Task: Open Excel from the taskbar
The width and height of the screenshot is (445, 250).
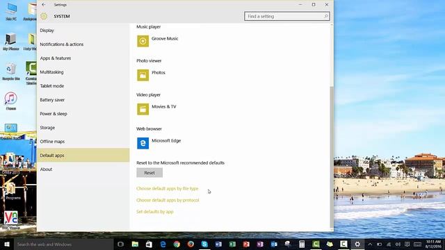Action: pos(232,244)
